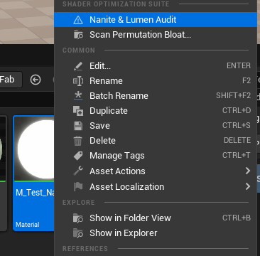Click the flag icon next to Asset Localization
260x256 pixels.
coord(78,187)
